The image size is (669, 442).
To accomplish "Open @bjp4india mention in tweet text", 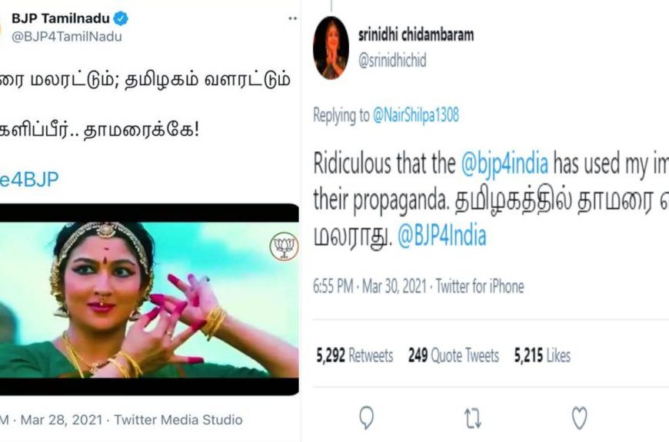I will point(504,163).
